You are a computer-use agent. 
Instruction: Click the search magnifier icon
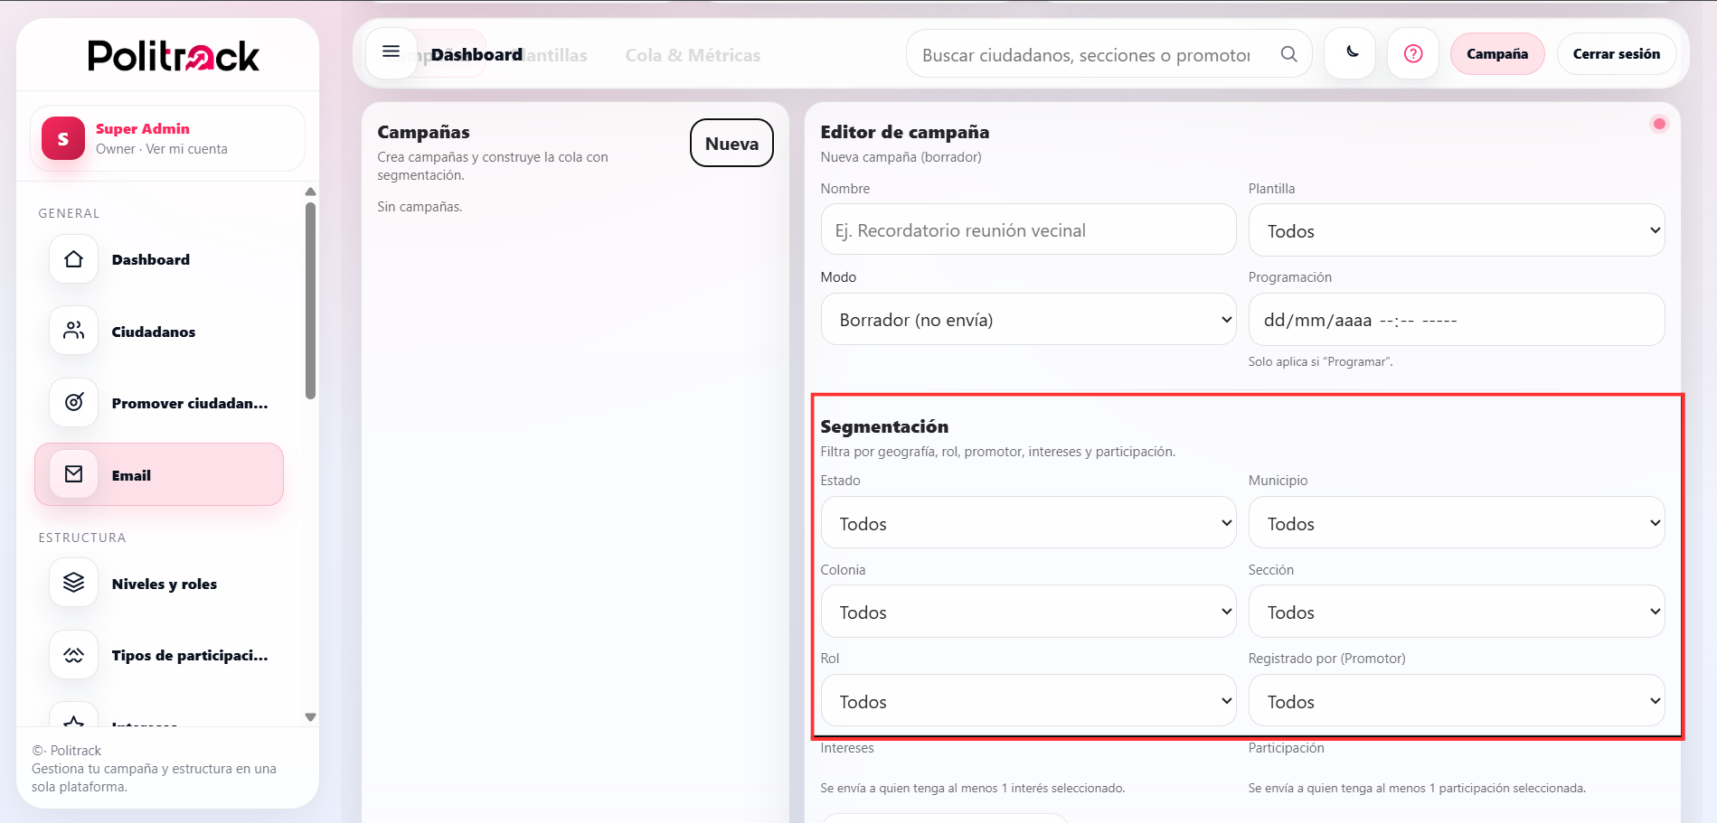[x=1288, y=54]
